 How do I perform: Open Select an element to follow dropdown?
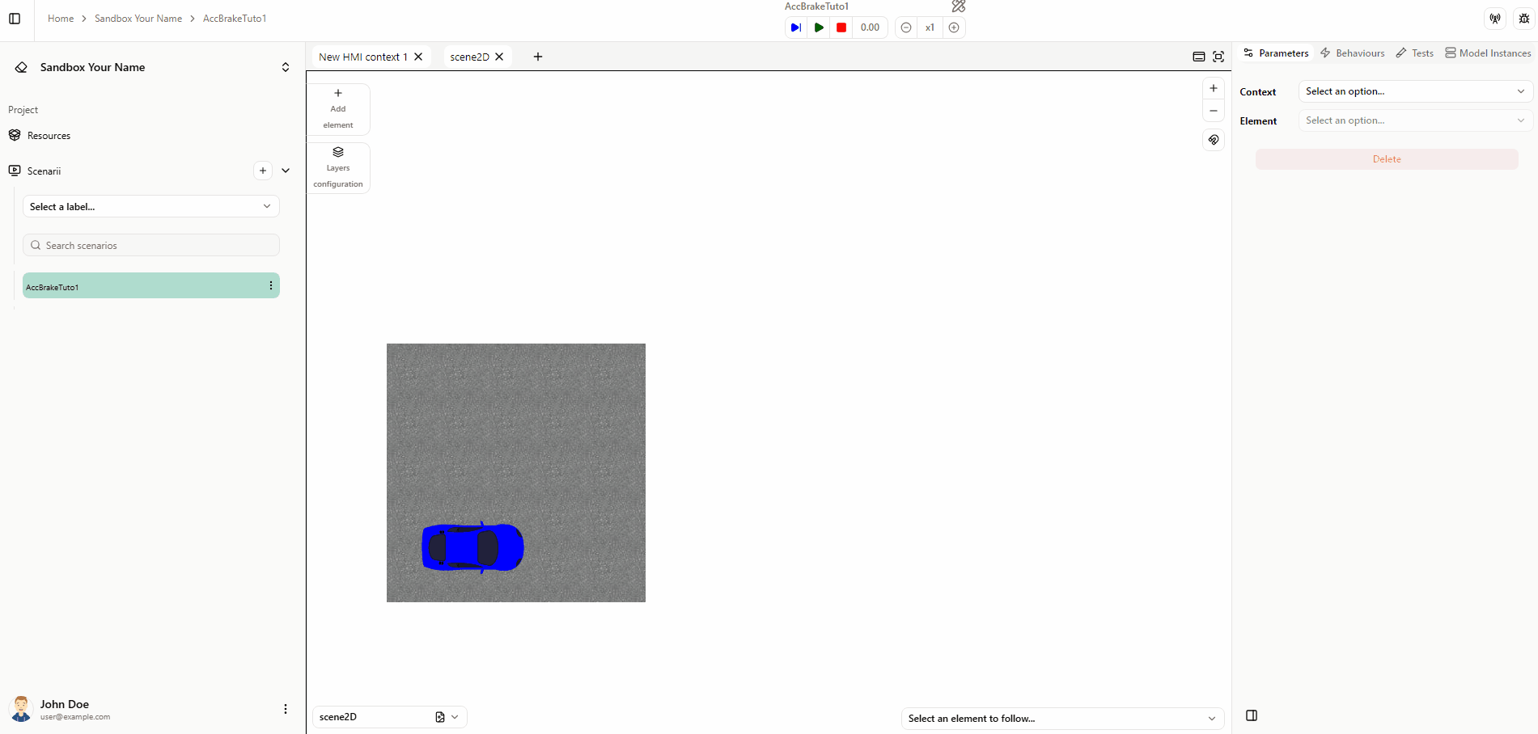1061,719
